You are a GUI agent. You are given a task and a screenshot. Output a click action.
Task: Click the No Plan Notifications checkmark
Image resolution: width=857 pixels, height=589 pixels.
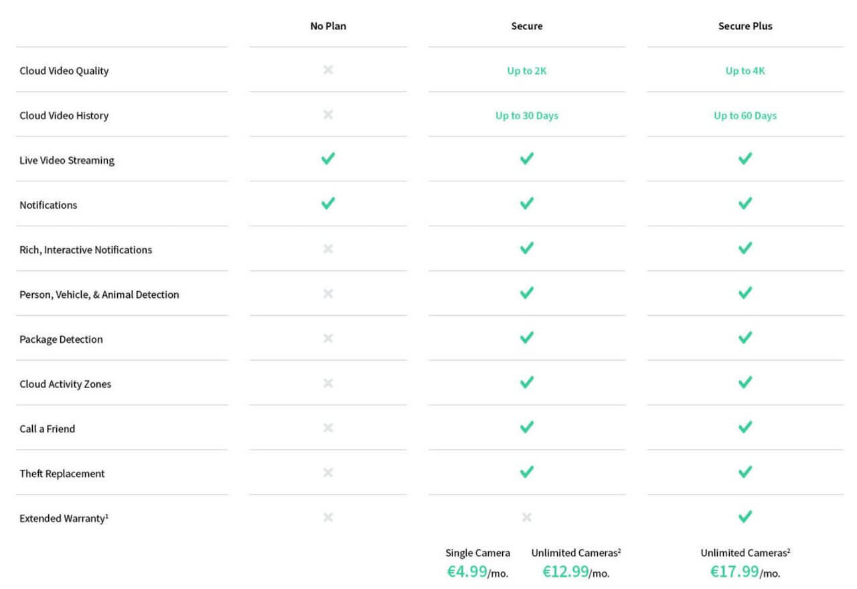[327, 203]
